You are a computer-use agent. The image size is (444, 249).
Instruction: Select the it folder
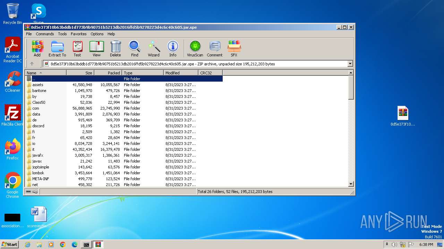coord(33,149)
